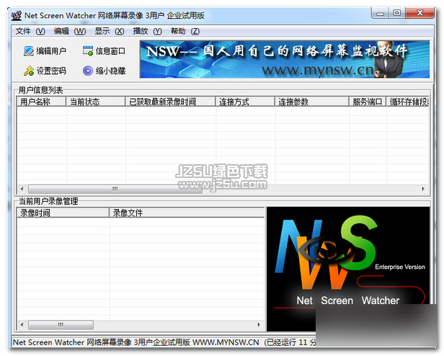Click the NSW Enterprise Version preview image
The image size is (444, 356).
click(348, 269)
